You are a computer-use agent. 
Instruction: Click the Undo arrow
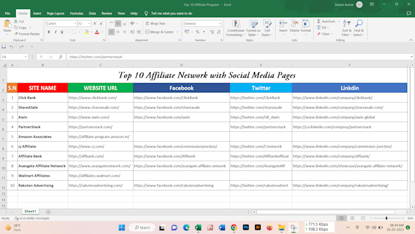click(x=12, y=47)
